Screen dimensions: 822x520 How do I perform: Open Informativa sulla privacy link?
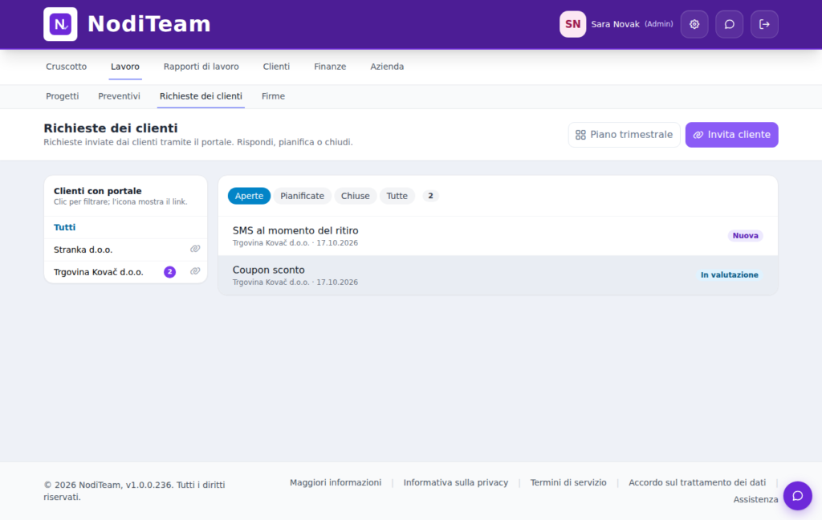point(456,483)
